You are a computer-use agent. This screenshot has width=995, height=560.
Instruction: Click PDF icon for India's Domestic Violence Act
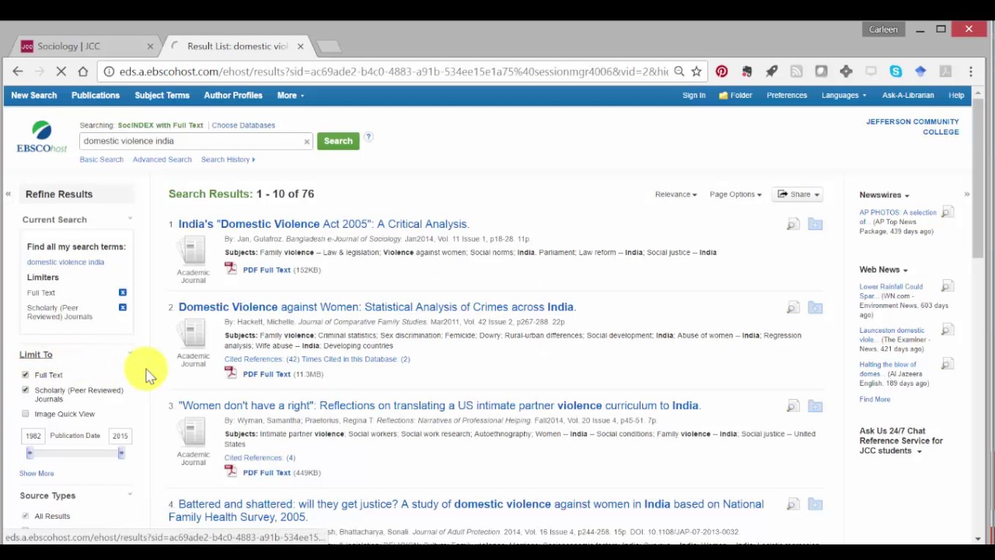(230, 268)
